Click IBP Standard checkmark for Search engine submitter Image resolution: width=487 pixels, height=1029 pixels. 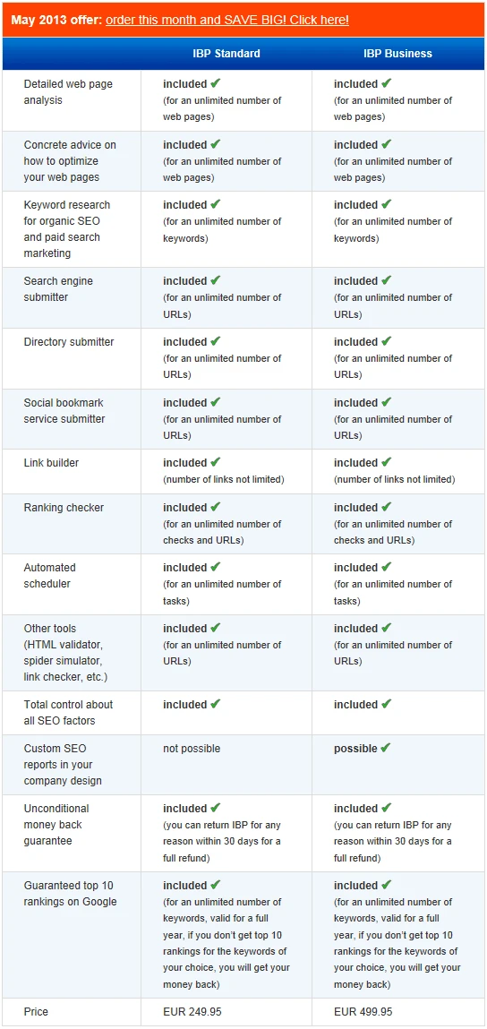(216, 280)
